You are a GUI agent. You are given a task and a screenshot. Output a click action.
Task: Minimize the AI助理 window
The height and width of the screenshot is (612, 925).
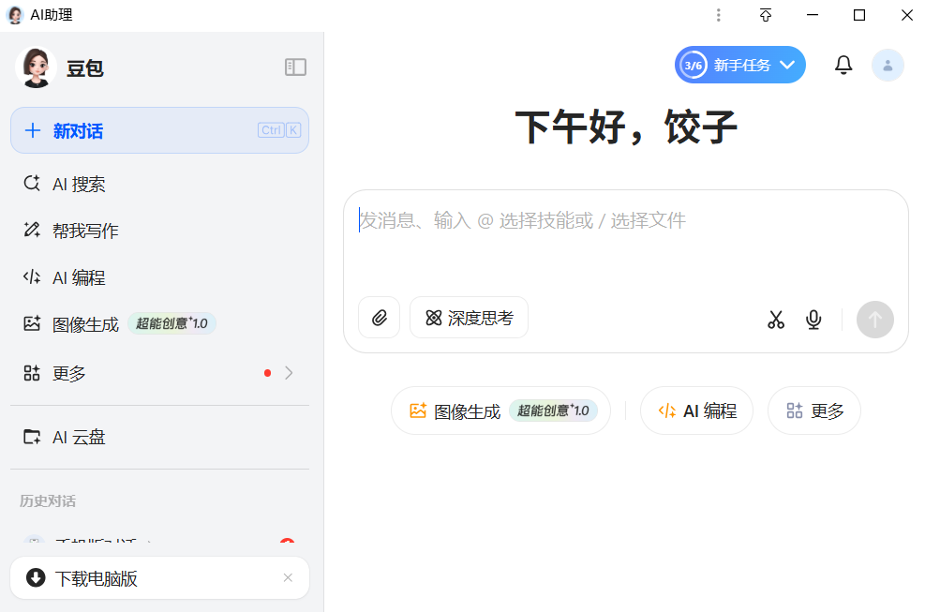[813, 15]
